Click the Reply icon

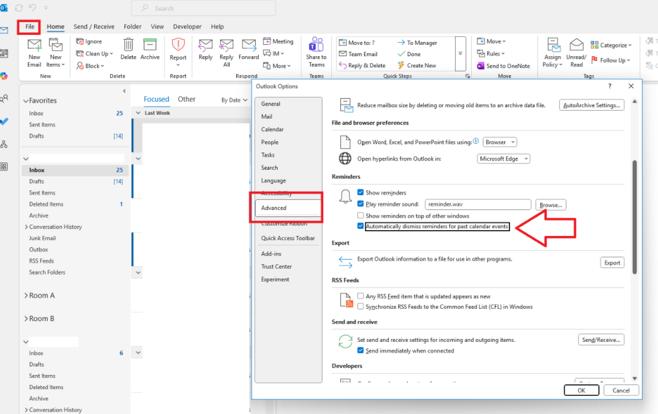coord(206,46)
